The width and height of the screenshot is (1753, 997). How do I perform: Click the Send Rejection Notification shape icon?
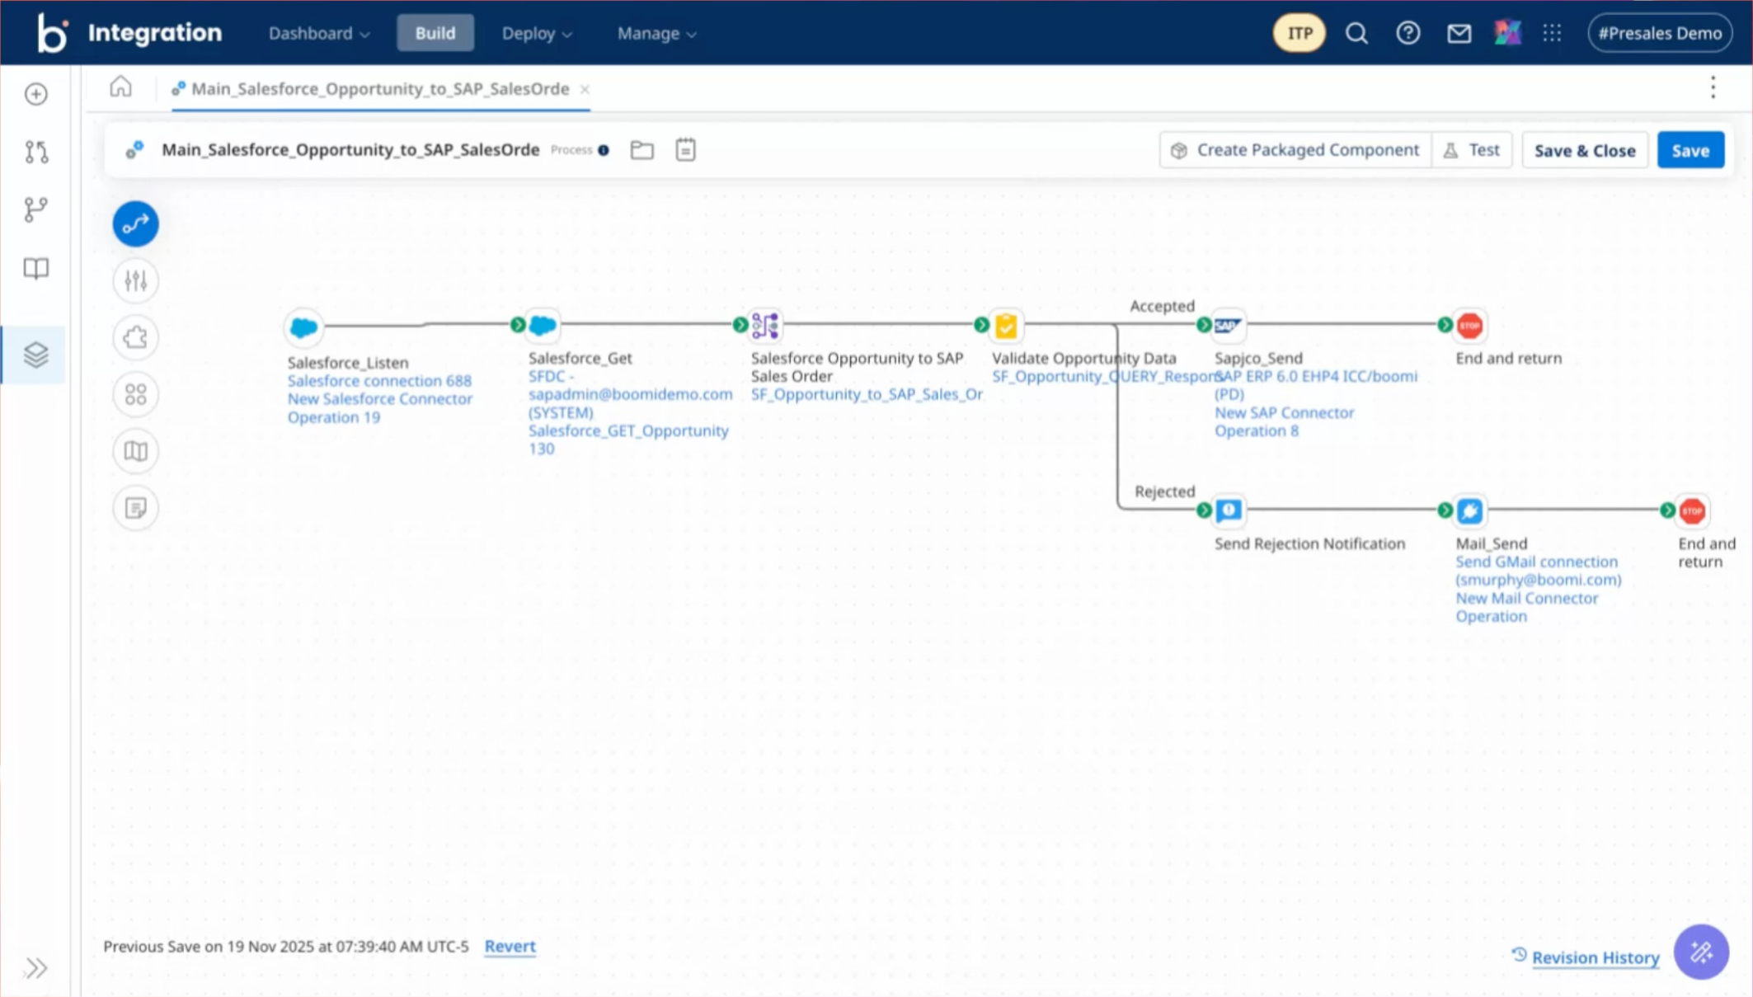click(1229, 510)
